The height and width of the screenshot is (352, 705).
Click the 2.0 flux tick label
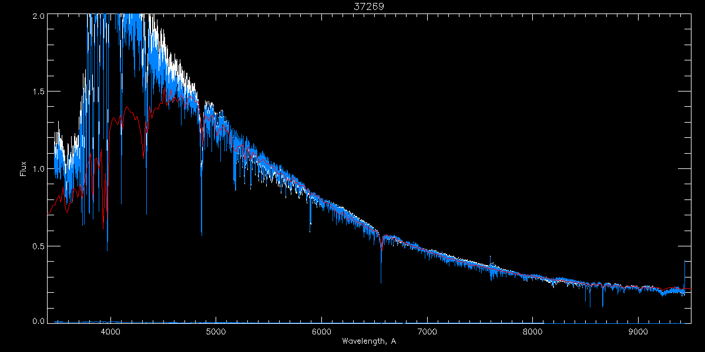pos(36,16)
